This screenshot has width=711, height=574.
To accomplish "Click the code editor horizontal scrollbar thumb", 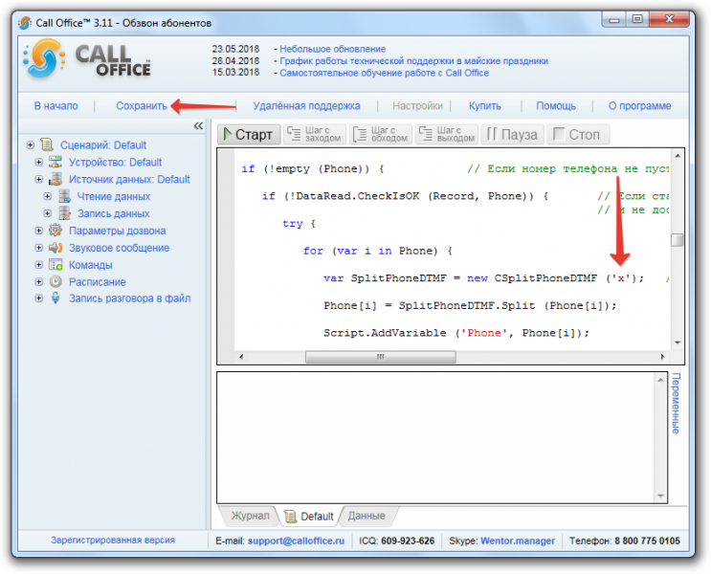I will [381, 357].
